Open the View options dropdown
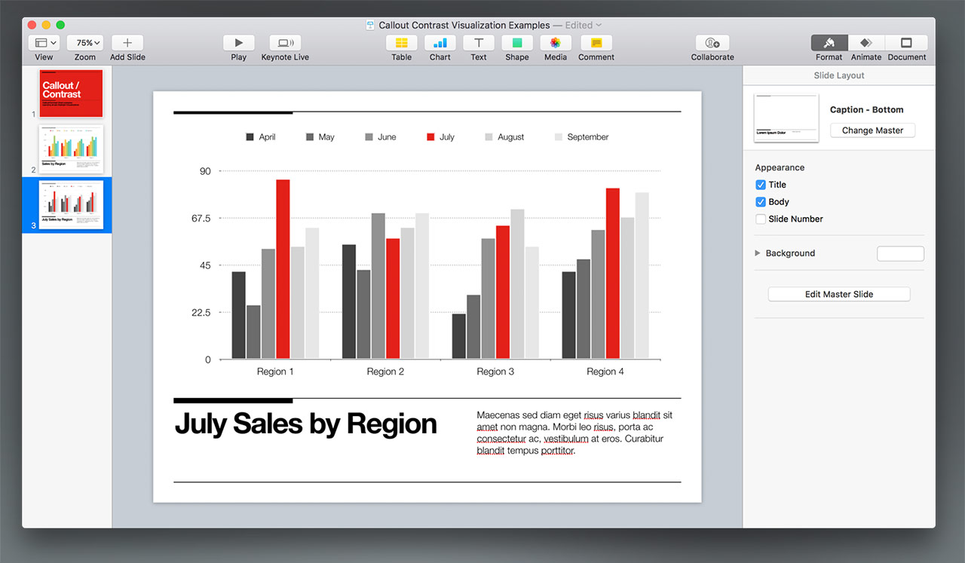This screenshot has width=965, height=563. coord(45,43)
